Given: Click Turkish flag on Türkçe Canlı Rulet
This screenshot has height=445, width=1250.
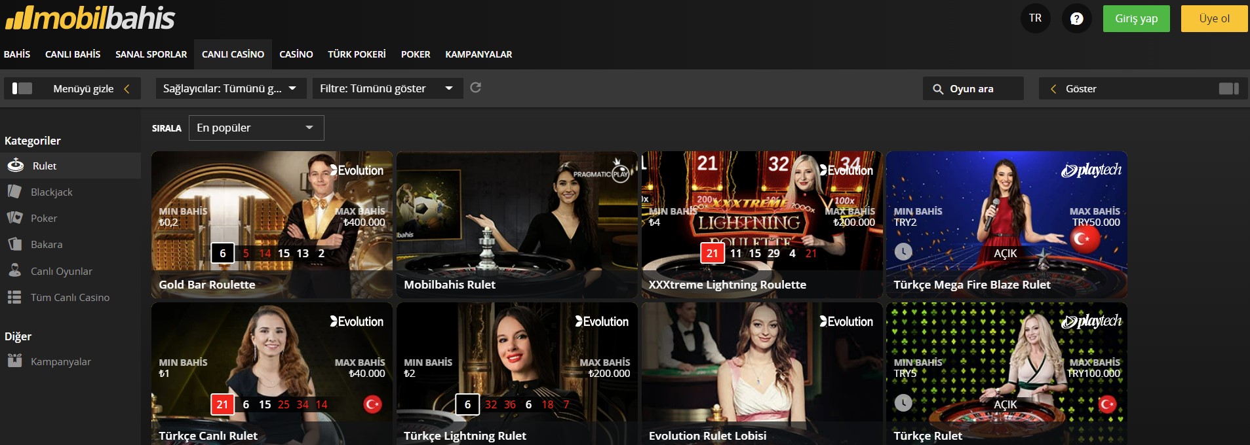Looking at the screenshot, I should point(372,404).
